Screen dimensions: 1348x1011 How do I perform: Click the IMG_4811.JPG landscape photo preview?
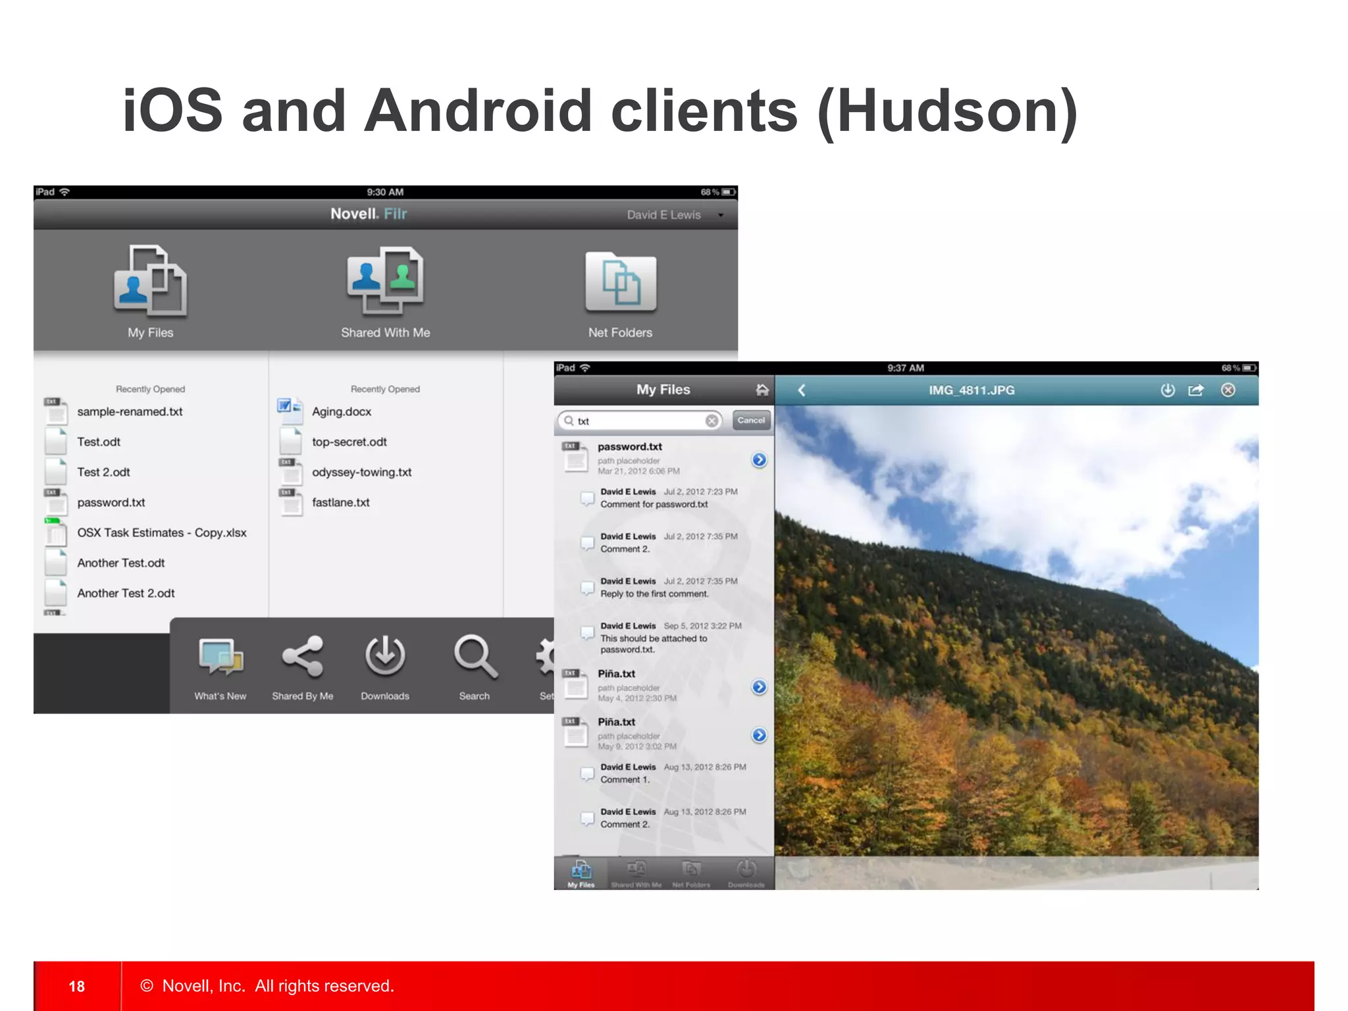[1016, 648]
